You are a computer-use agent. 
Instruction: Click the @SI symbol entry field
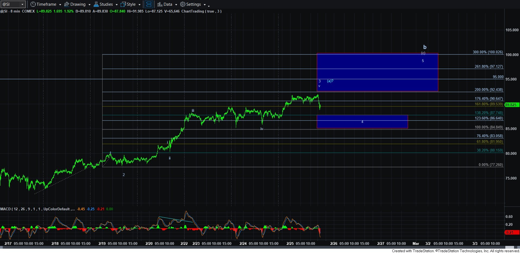[x=10, y=4]
